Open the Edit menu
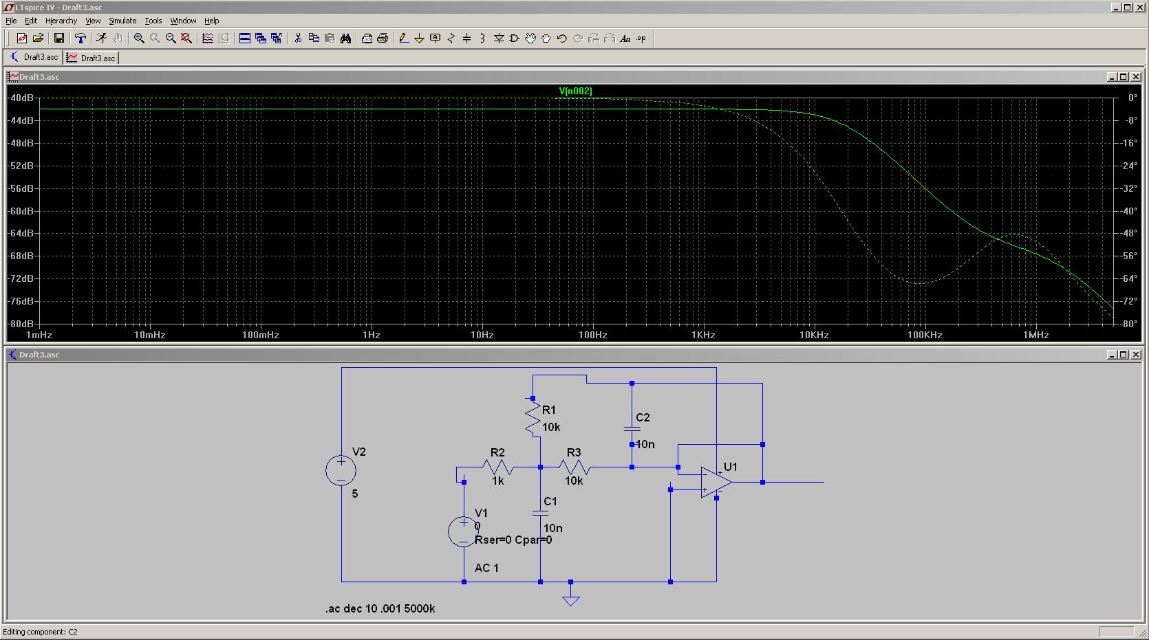The height and width of the screenshot is (640, 1149). [31, 21]
